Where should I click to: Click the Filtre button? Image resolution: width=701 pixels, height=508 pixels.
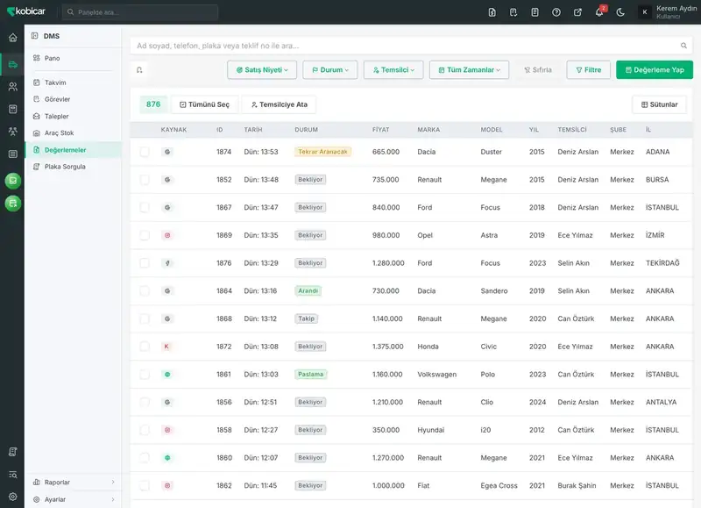pos(588,70)
